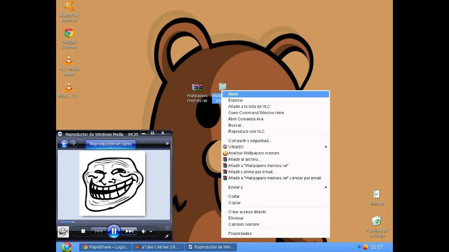
Task: Expand the Enviar a submenu
Action: pos(275,188)
